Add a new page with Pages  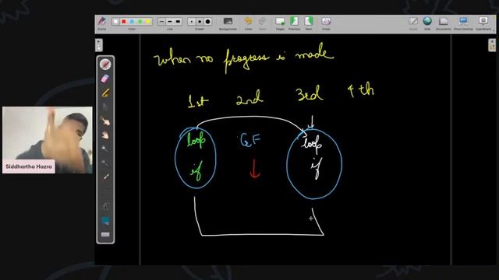pos(280,23)
